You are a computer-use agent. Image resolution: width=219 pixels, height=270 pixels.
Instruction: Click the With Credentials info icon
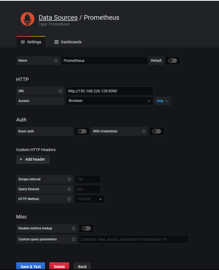144,131
